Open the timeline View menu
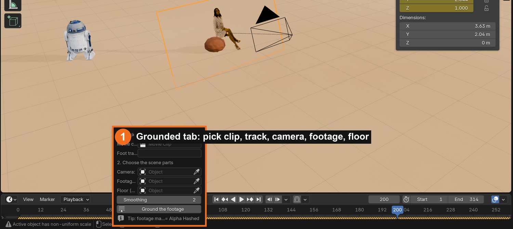Screen dimensions: 513x229 pos(28,199)
